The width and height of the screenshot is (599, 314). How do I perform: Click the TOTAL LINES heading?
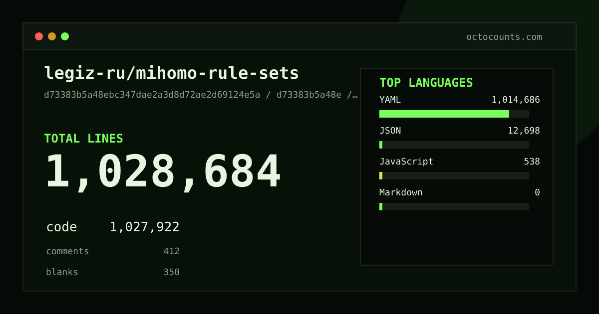click(83, 139)
